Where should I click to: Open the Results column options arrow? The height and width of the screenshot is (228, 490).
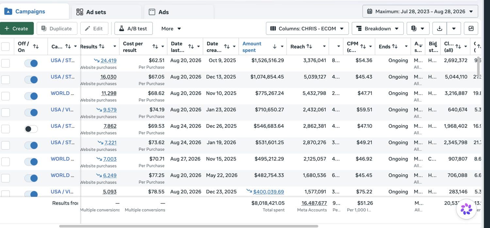115,46
